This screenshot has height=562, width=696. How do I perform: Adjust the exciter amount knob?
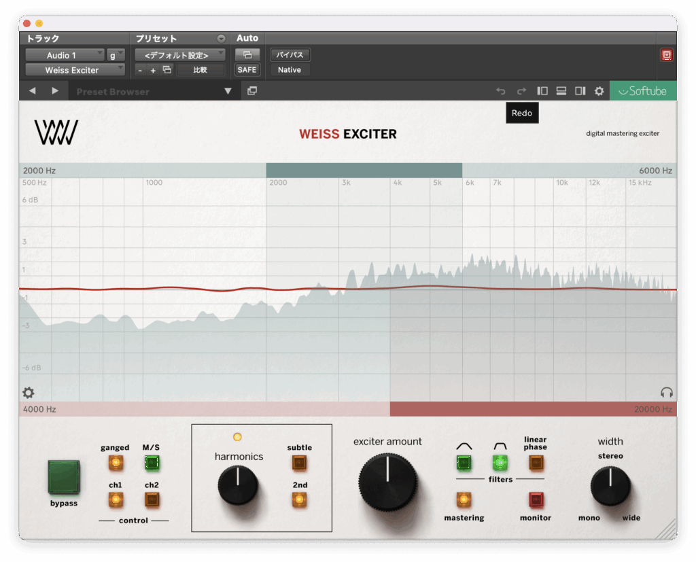(x=388, y=482)
